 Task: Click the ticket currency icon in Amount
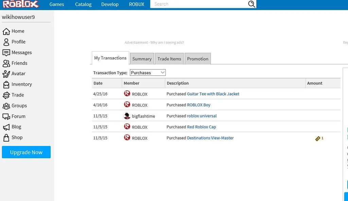click(318, 139)
